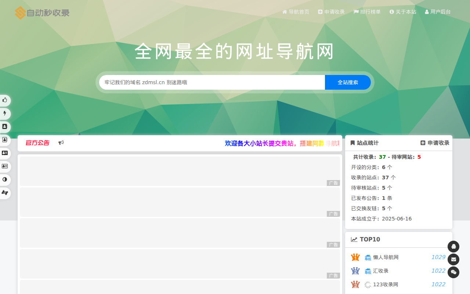This screenshot has width=470, height=294.
Task: Toggle the half-circle contrast mode icon
Action: (5, 179)
